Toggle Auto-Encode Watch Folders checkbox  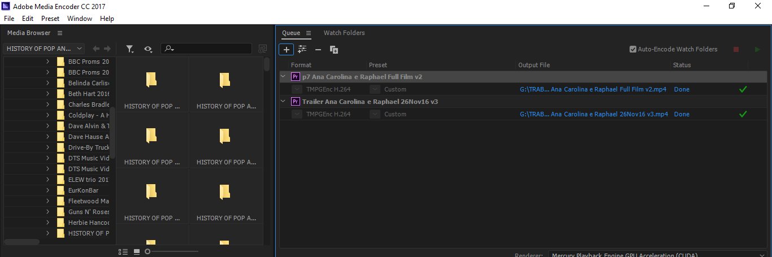[633, 49]
